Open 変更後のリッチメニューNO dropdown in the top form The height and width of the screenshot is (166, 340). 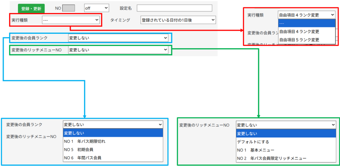click(118, 50)
